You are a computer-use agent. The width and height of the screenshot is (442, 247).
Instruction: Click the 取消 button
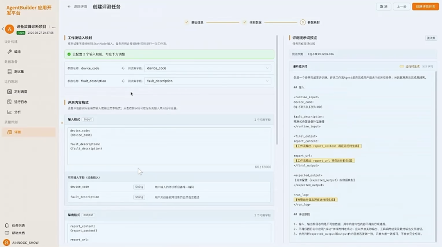(383, 7)
